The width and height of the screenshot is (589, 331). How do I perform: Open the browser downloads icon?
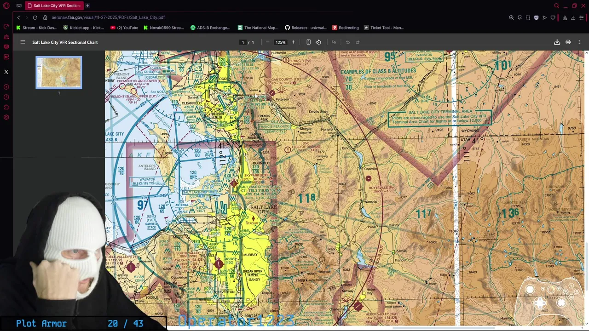point(573,17)
